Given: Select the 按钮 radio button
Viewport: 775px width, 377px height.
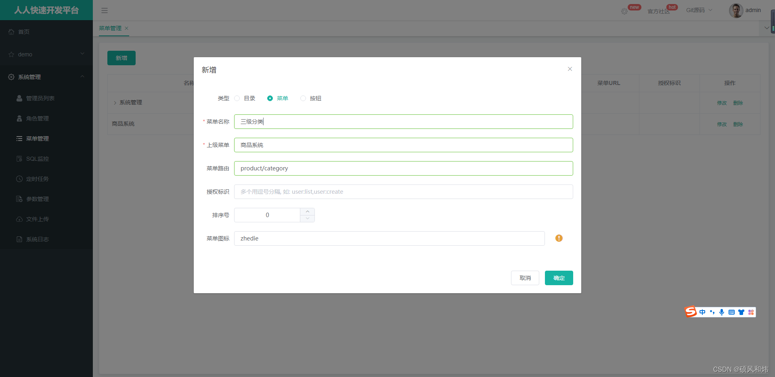Looking at the screenshot, I should 303,98.
